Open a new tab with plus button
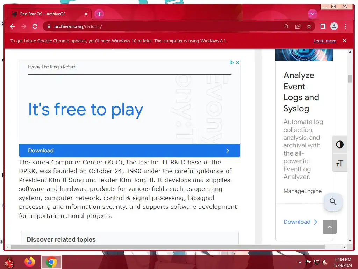Screen dimensions: 358x269 pos(99,14)
